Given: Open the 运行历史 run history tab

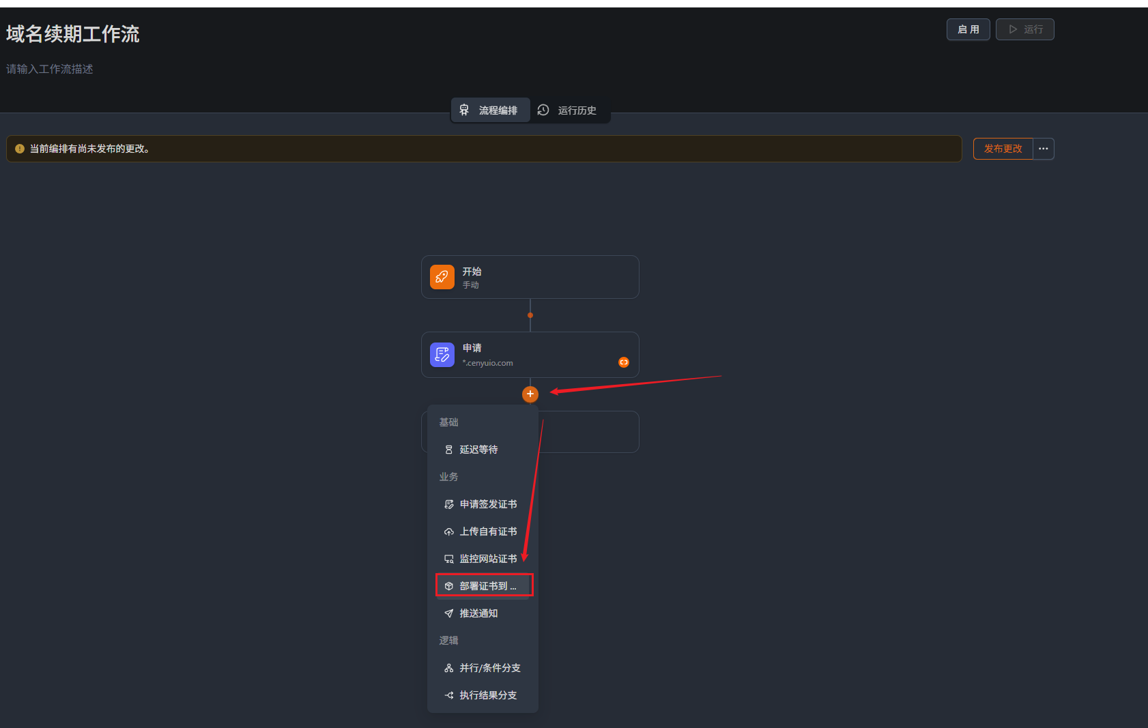Looking at the screenshot, I should [x=569, y=110].
